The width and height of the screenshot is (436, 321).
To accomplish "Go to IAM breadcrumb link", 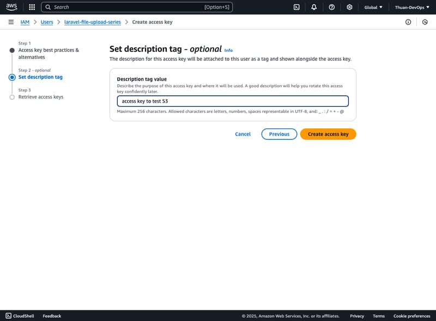I will click(25, 22).
